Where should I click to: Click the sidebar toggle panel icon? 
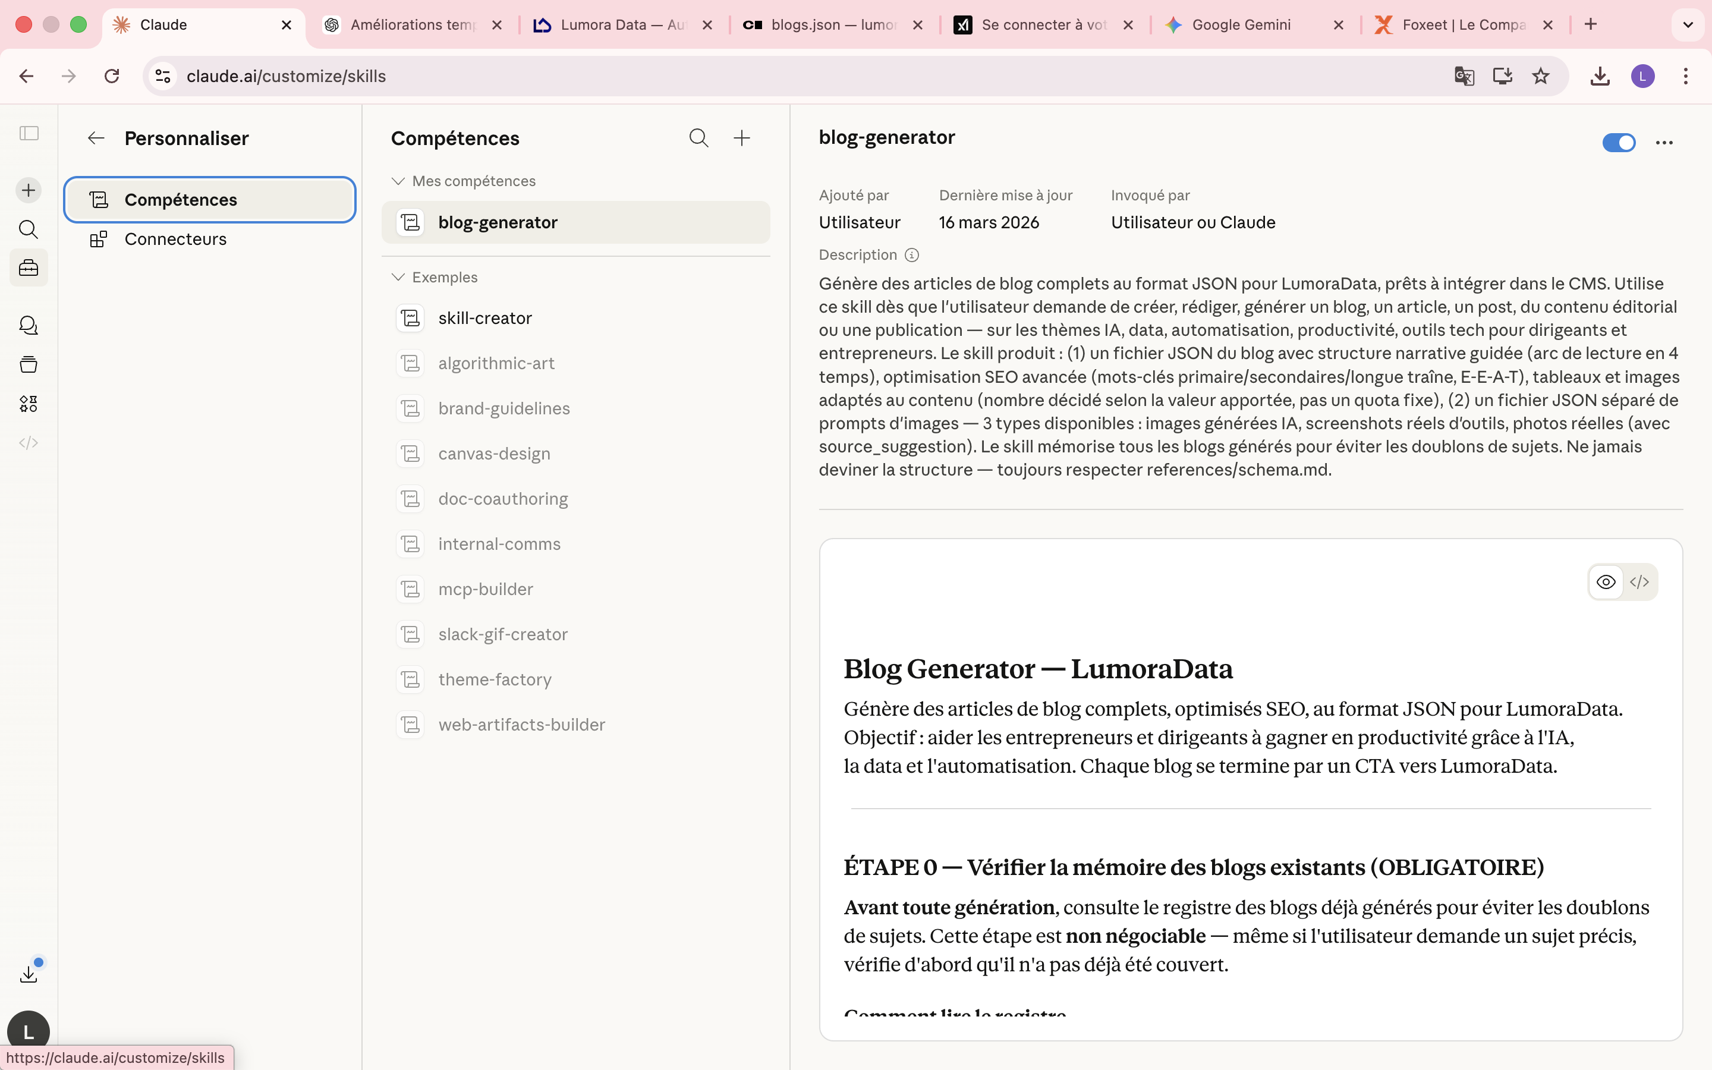pyautogui.click(x=29, y=134)
